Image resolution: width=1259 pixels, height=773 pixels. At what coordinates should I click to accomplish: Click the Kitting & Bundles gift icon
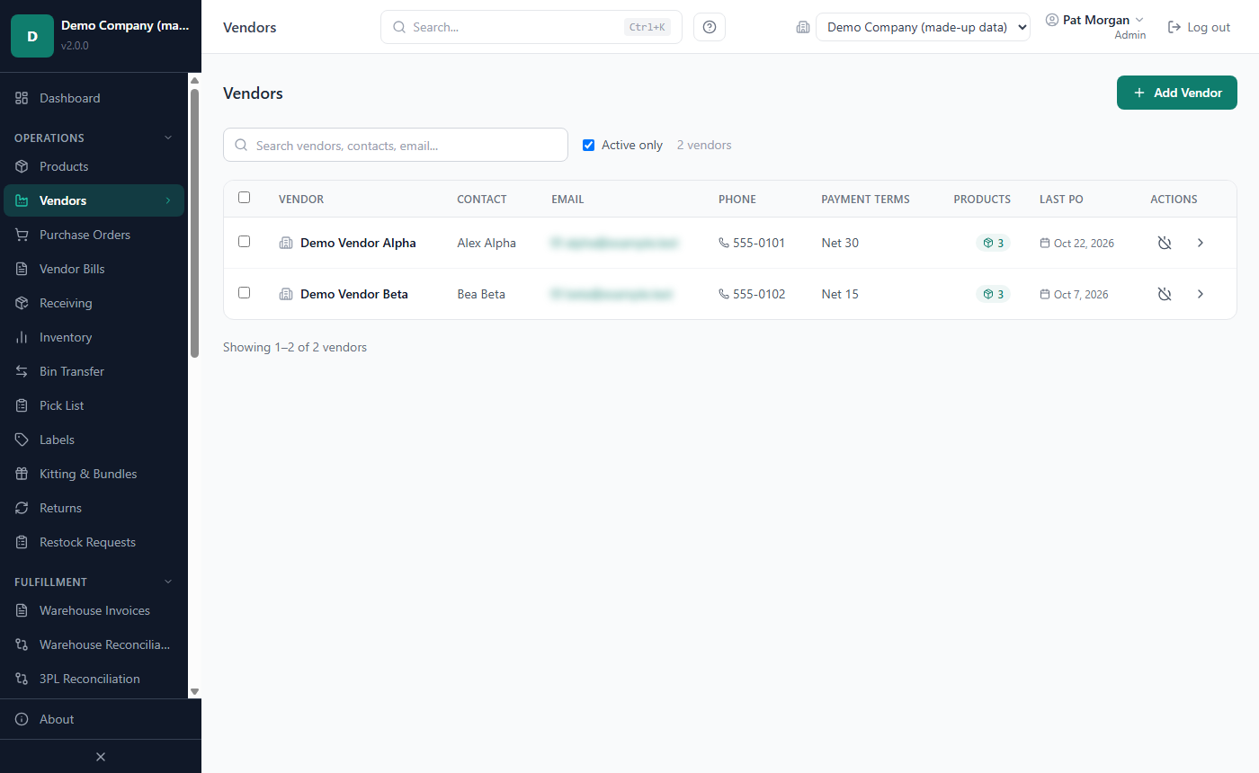tap(22, 474)
